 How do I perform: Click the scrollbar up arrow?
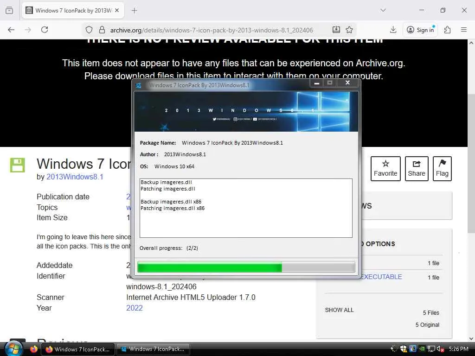pos(471,43)
